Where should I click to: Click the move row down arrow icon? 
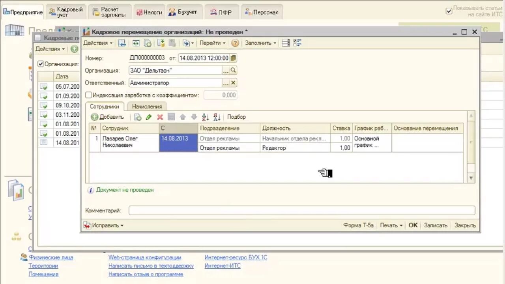point(194,117)
